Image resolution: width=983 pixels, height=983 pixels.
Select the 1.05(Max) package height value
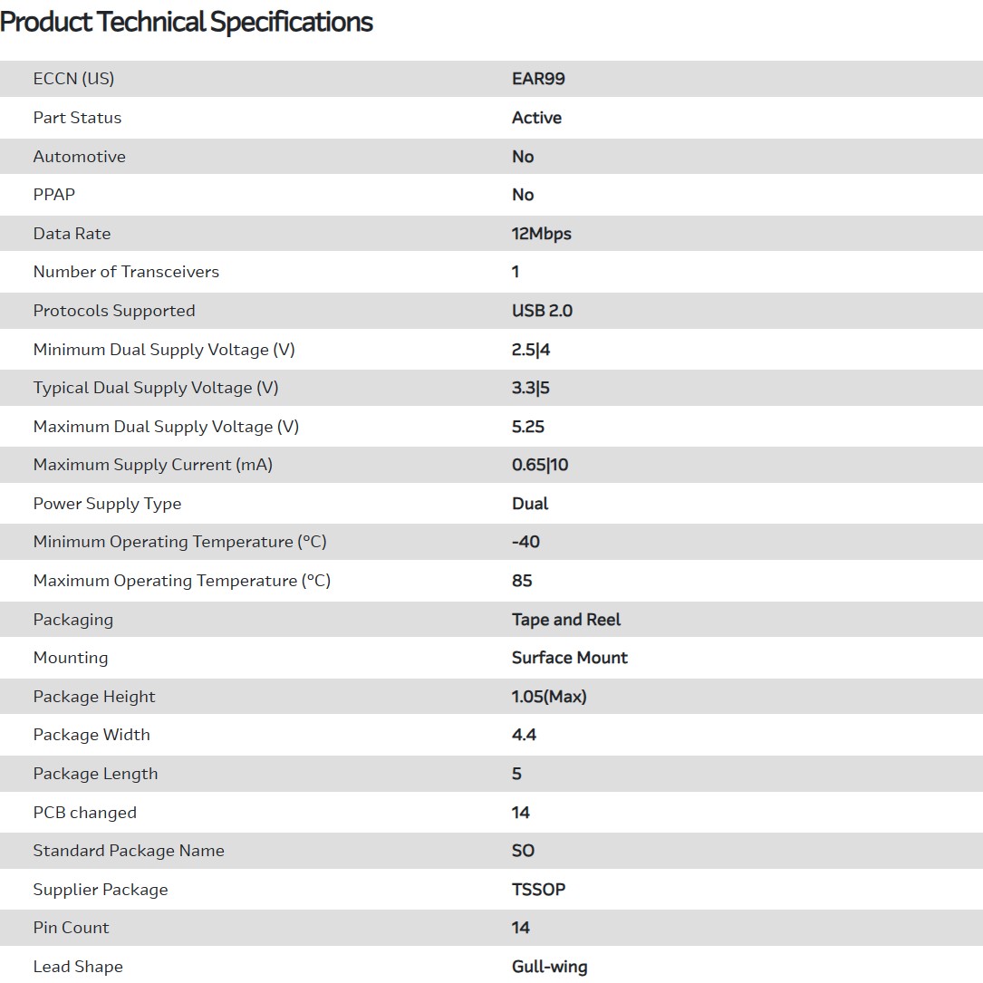549,697
